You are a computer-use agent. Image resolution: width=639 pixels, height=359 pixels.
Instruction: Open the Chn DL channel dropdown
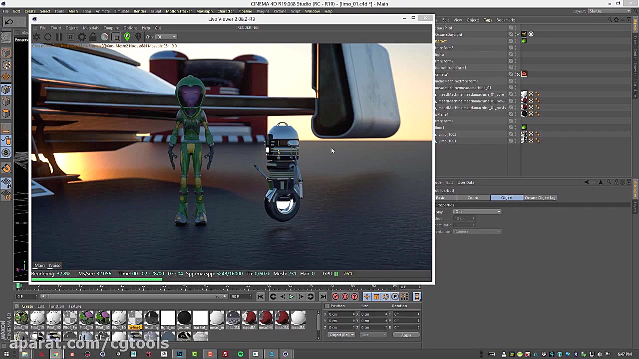[167, 37]
